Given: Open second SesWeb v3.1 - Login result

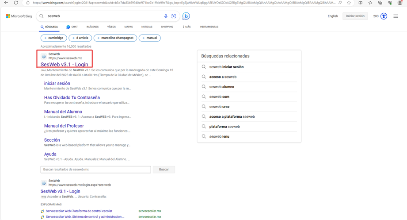Looking at the screenshot, I should (60, 191).
